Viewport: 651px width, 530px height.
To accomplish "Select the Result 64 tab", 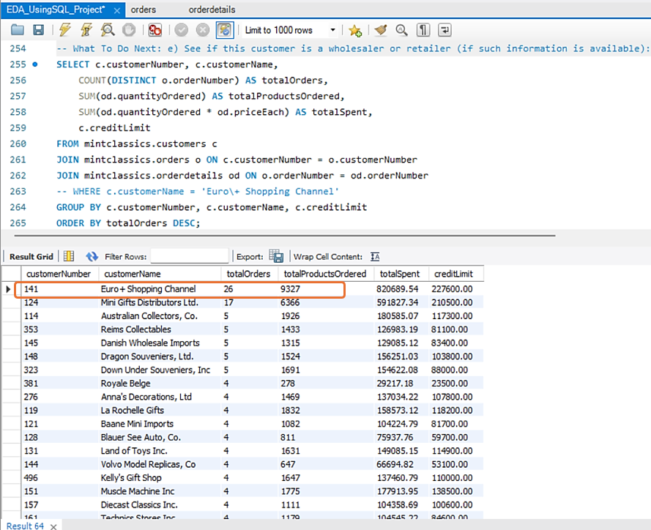I will pos(25,526).
